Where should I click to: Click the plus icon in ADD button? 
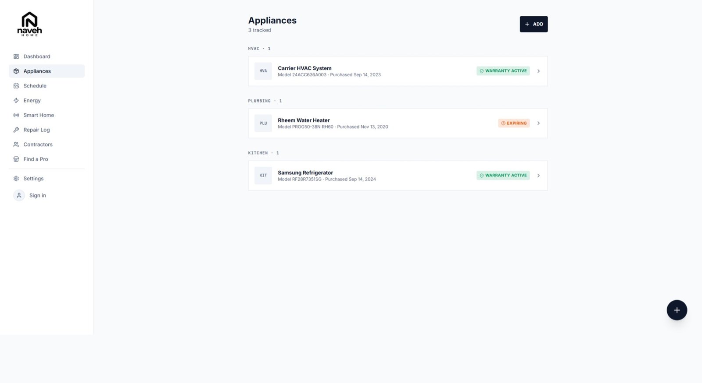[527, 24]
